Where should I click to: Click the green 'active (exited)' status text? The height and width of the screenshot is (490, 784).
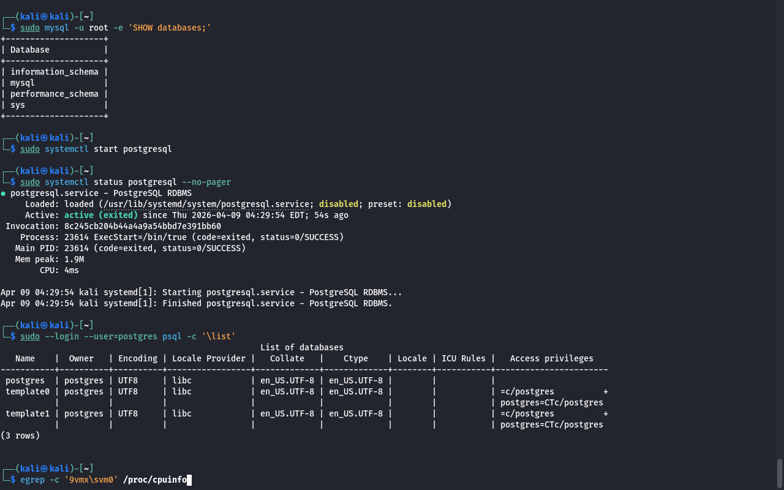(100, 215)
